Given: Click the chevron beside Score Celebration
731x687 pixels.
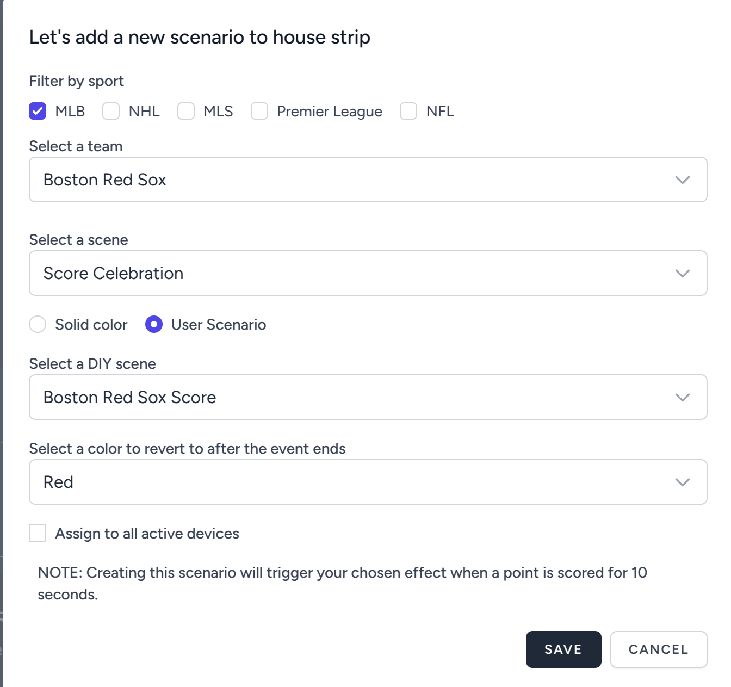Looking at the screenshot, I should click(x=682, y=273).
